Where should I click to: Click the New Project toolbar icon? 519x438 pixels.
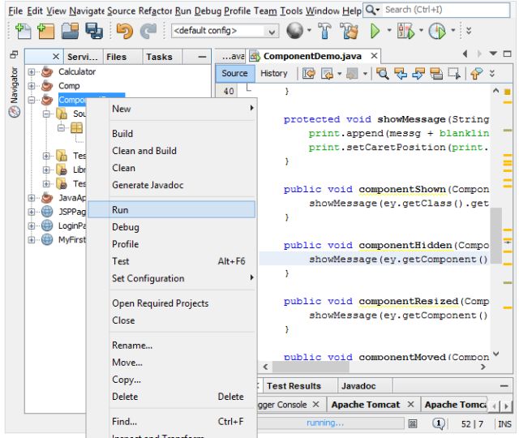(46, 31)
